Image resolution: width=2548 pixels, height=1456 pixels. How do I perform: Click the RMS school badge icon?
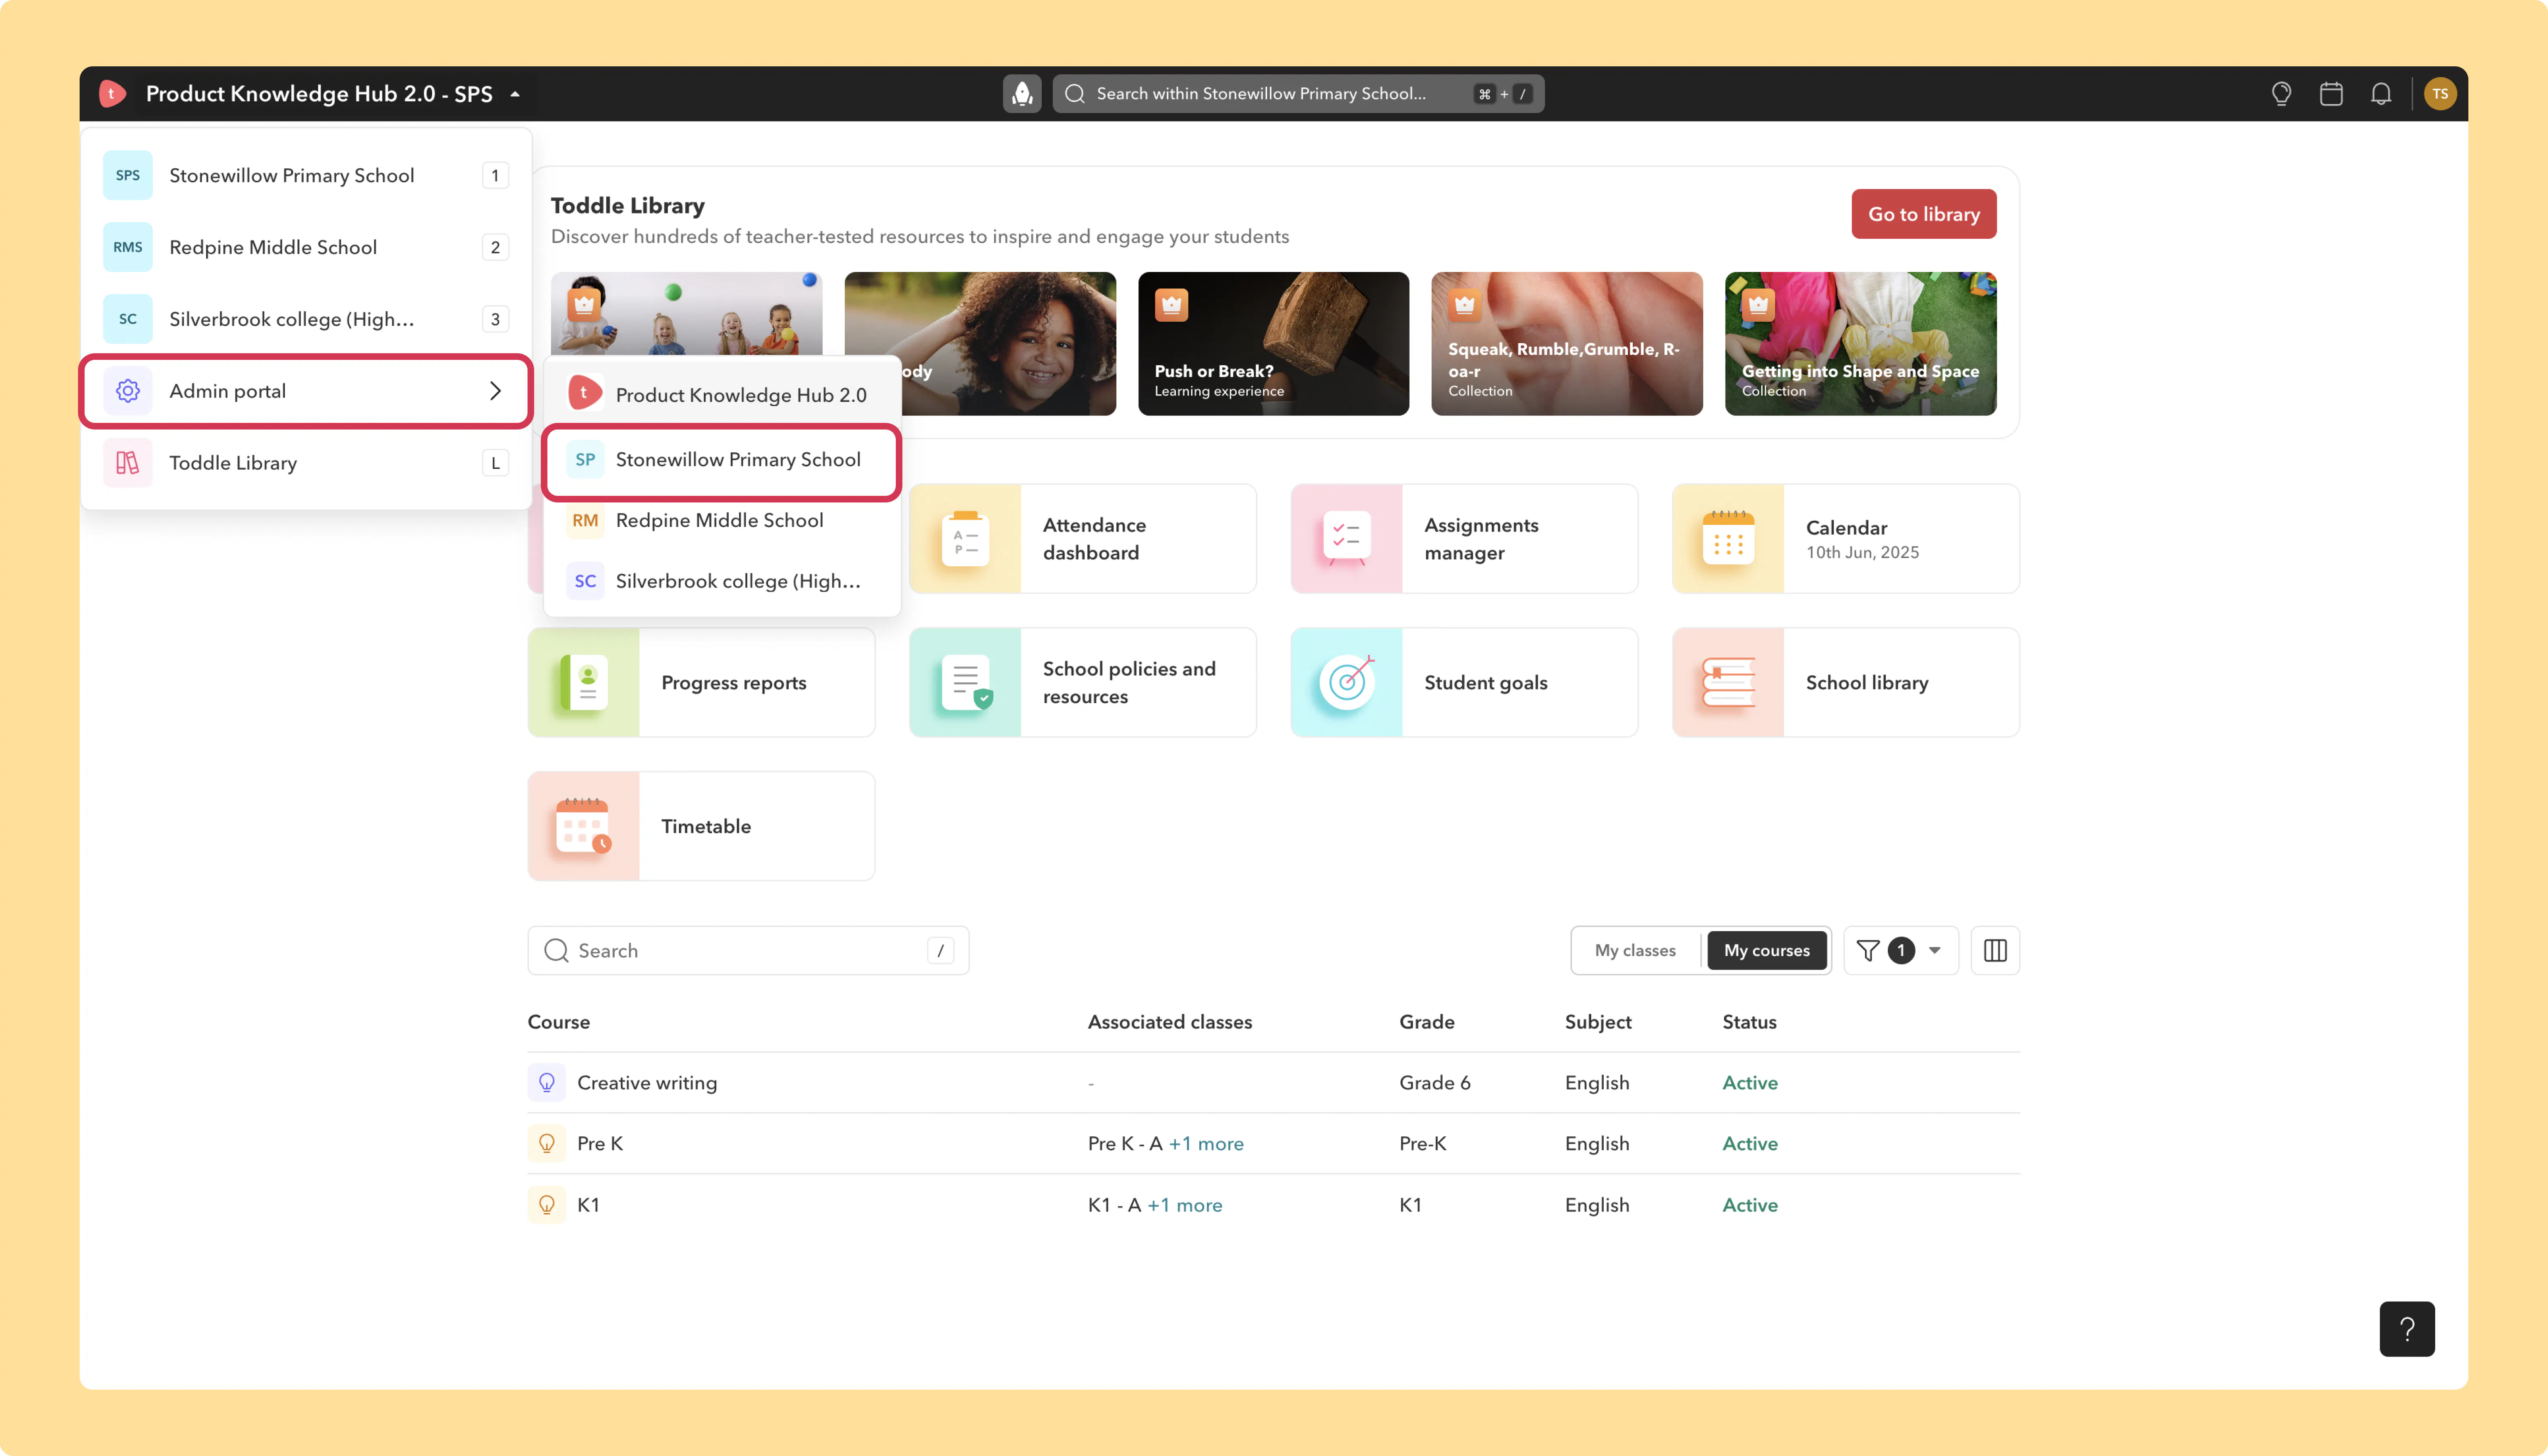(128, 247)
